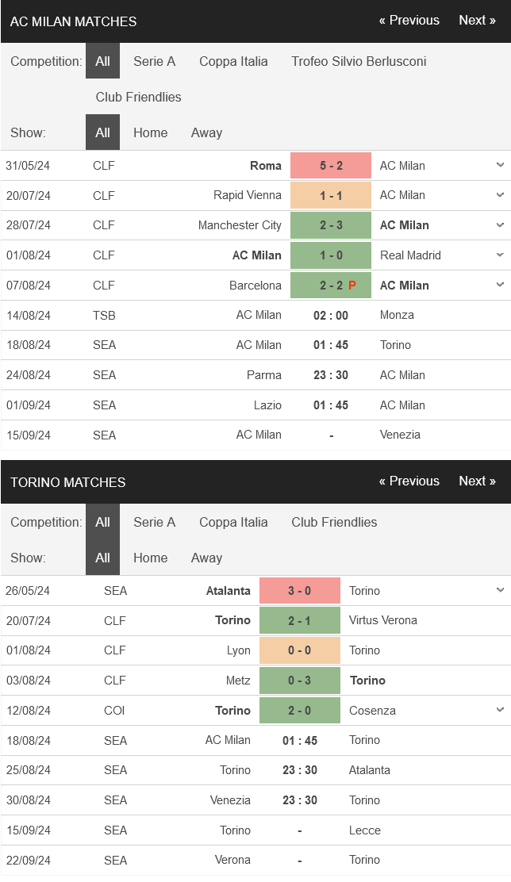Screen dimensions: 511x882
Task: Go to Previous Torino matches
Action: tap(409, 481)
